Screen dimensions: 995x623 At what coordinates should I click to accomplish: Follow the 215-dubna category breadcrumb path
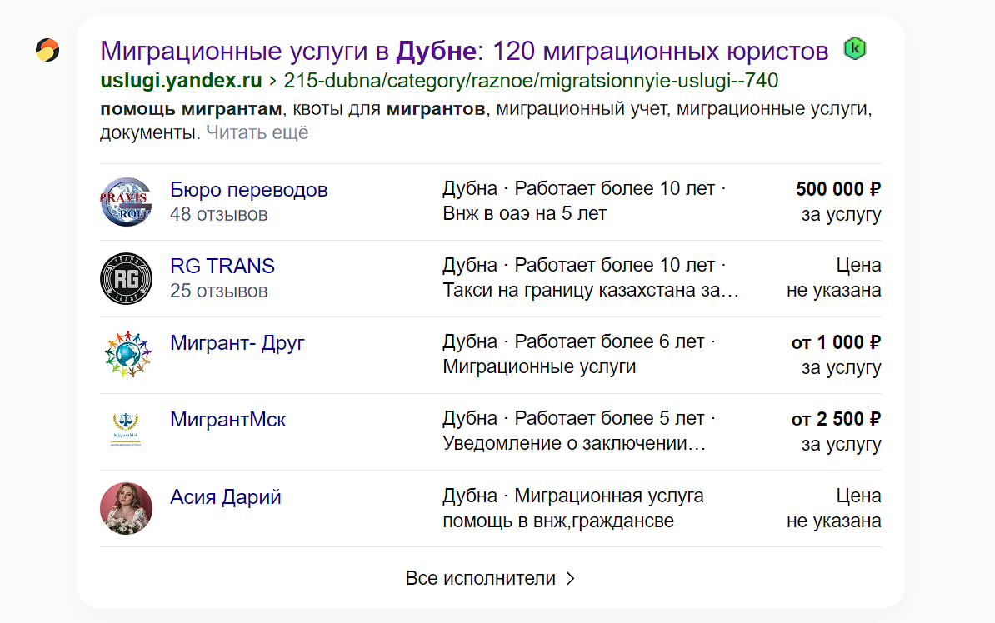[x=531, y=81]
